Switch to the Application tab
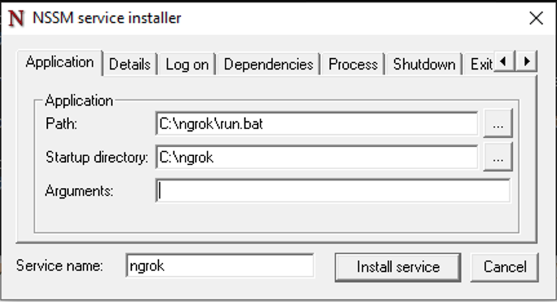The image size is (557, 302). (59, 63)
